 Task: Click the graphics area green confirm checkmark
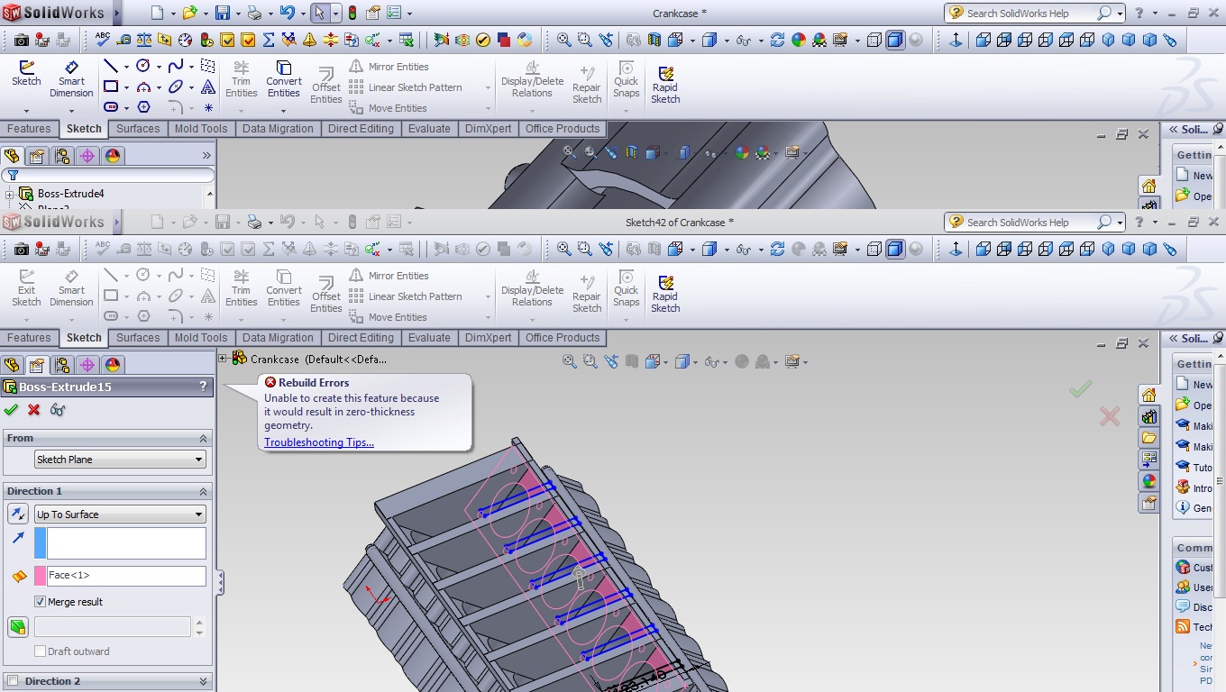(x=1080, y=389)
